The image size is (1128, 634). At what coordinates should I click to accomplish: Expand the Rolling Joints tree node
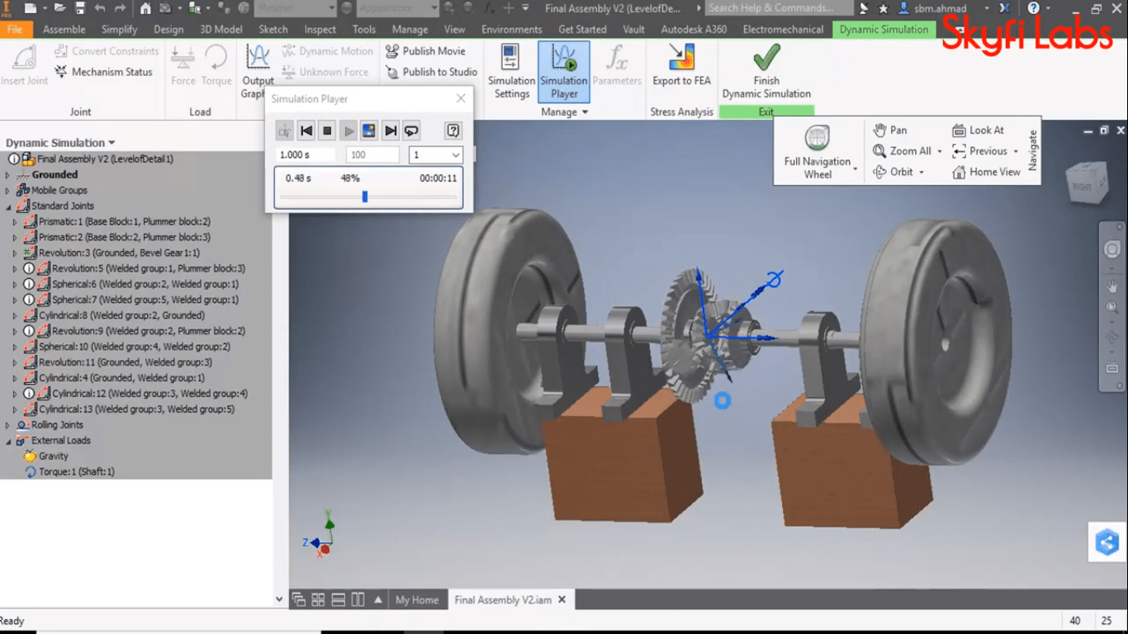[x=8, y=425]
